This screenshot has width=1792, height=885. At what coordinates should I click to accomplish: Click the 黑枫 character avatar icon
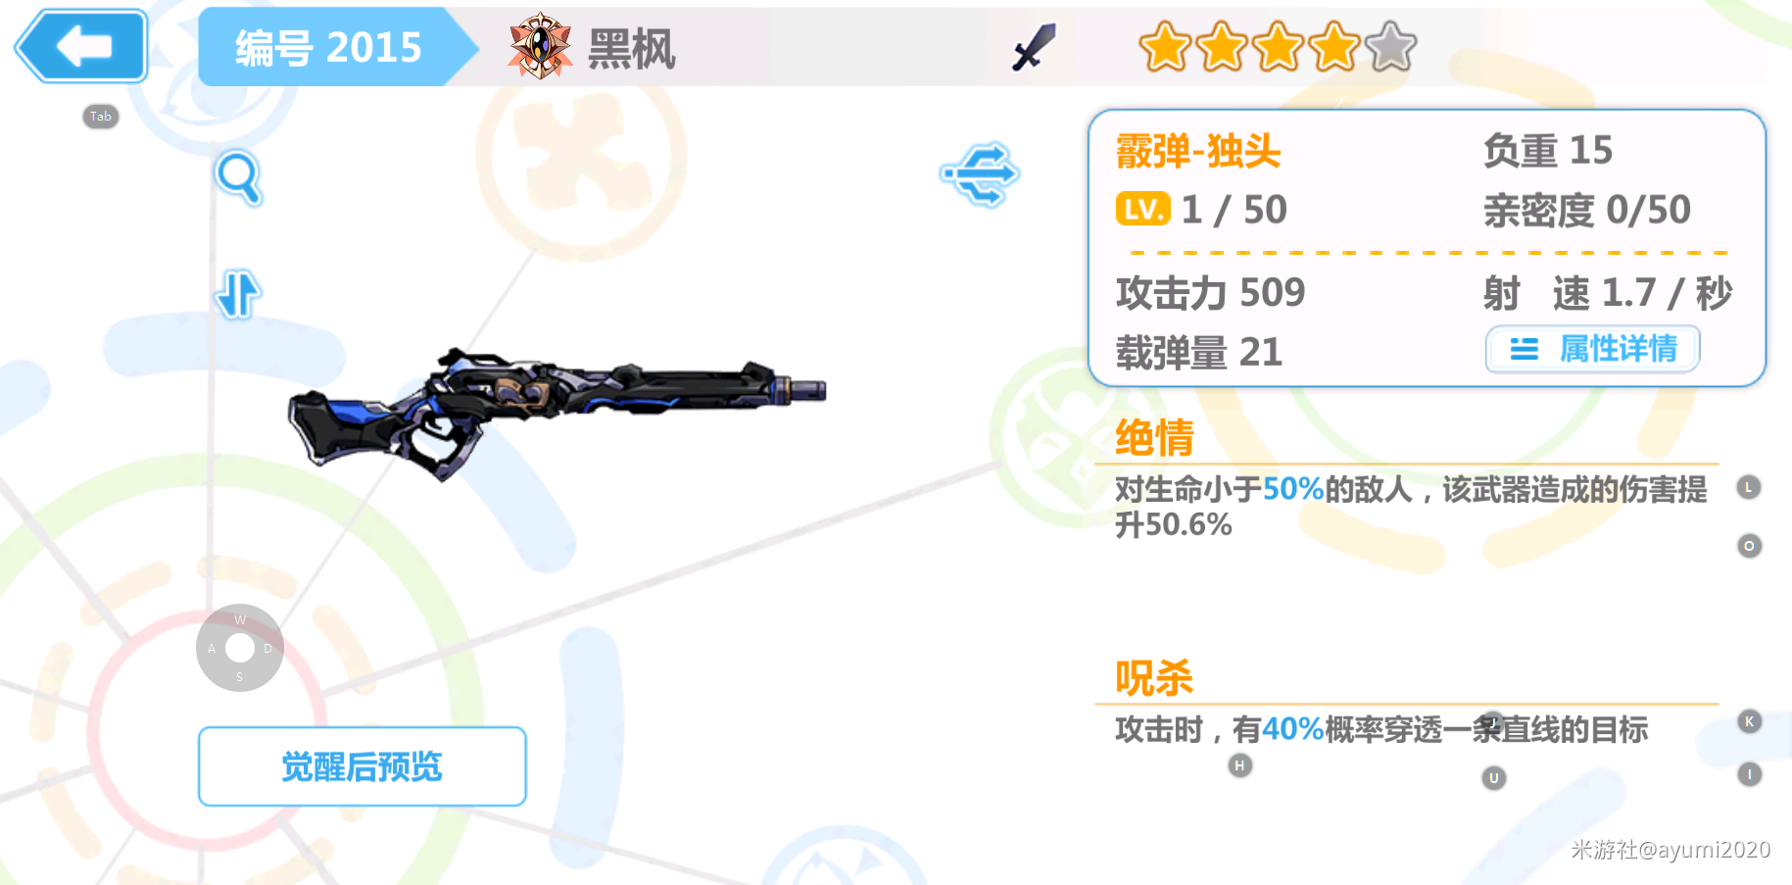pos(540,46)
